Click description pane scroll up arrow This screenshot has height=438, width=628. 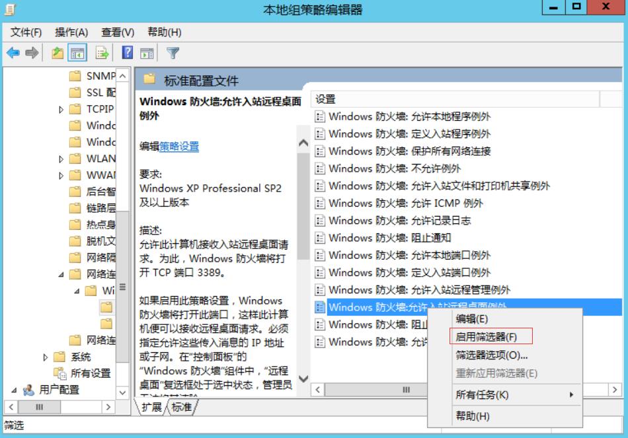pos(303,143)
